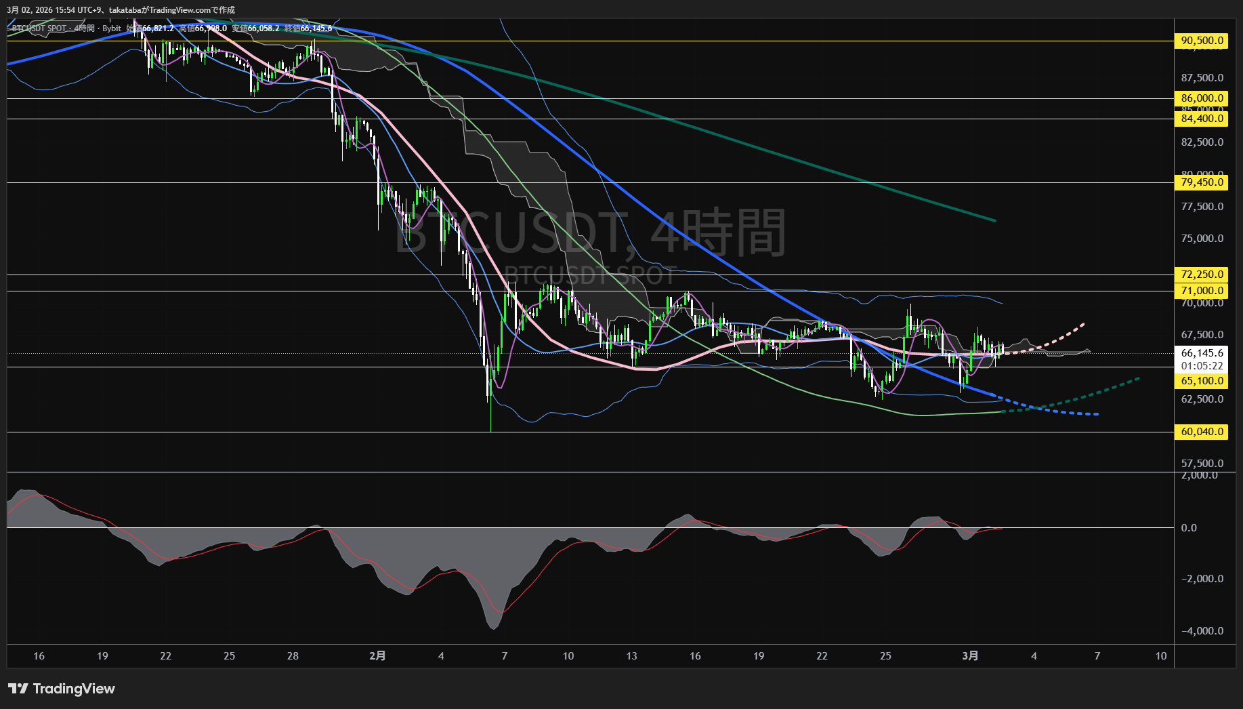Click the 0.0 label on oscillator scale
Screen dimensions: 1243x709
(x=1189, y=528)
